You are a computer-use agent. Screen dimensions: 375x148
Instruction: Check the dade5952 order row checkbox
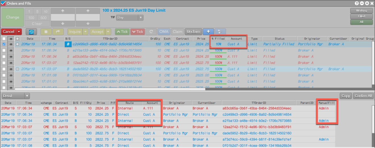(4, 69)
